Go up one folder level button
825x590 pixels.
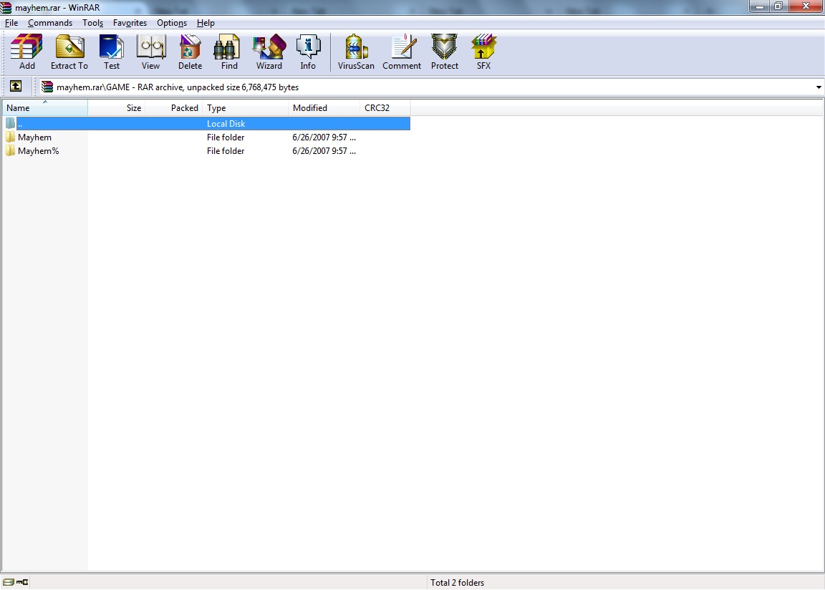coord(16,87)
